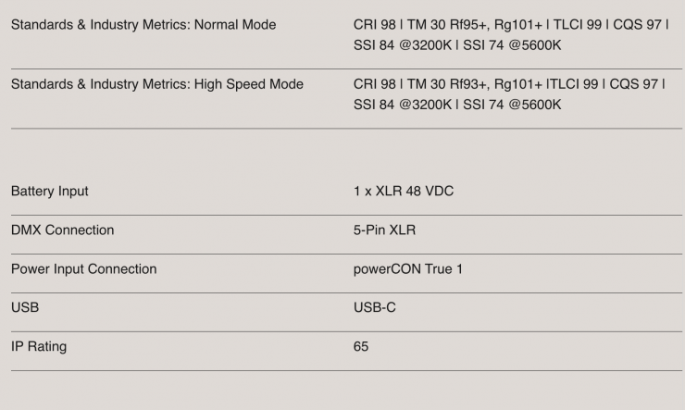The height and width of the screenshot is (410, 685).
Task: Click the 'Standards & Industry Metrics: High Speed Mode' label
Action: [157, 84]
